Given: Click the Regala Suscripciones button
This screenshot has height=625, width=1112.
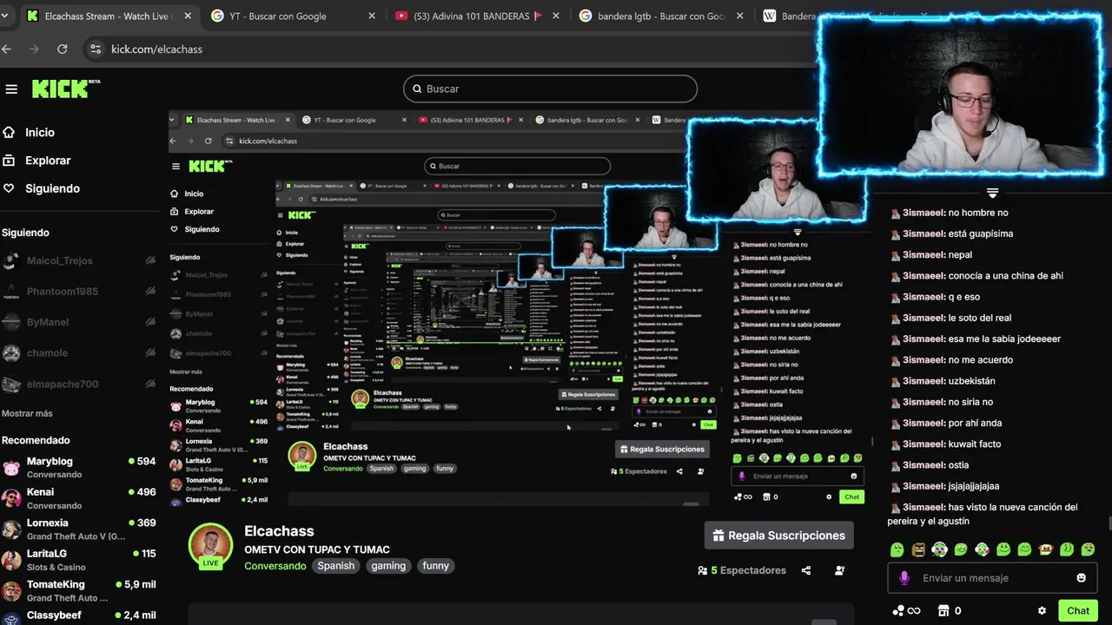Looking at the screenshot, I should pyautogui.click(x=779, y=536).
